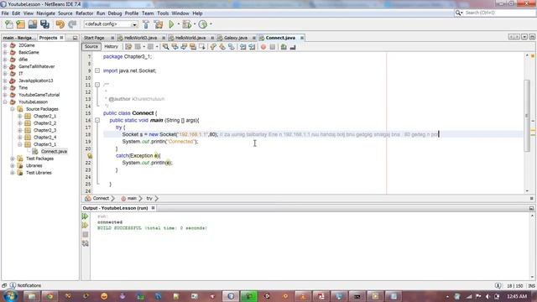The image size is (537, 302).
Task: Close the Connect.java editor tab
Action: tap(302, 38)
